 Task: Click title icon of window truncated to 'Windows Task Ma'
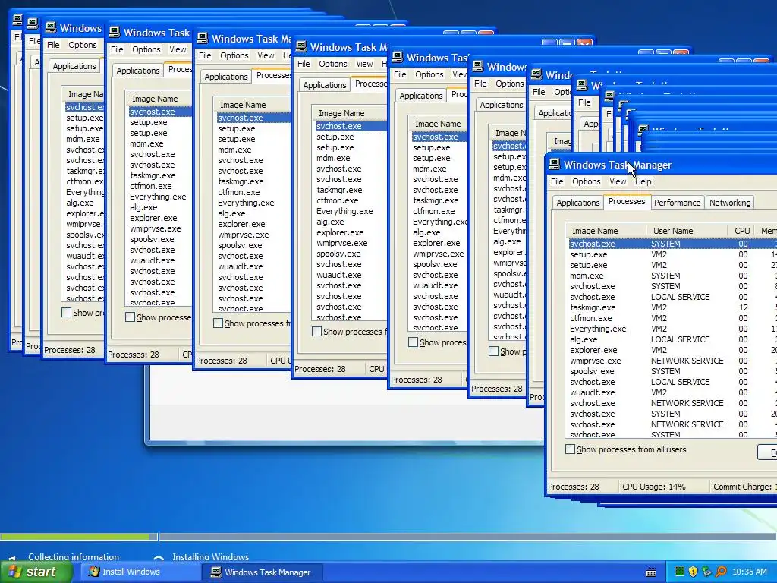(x=202, y=39)
